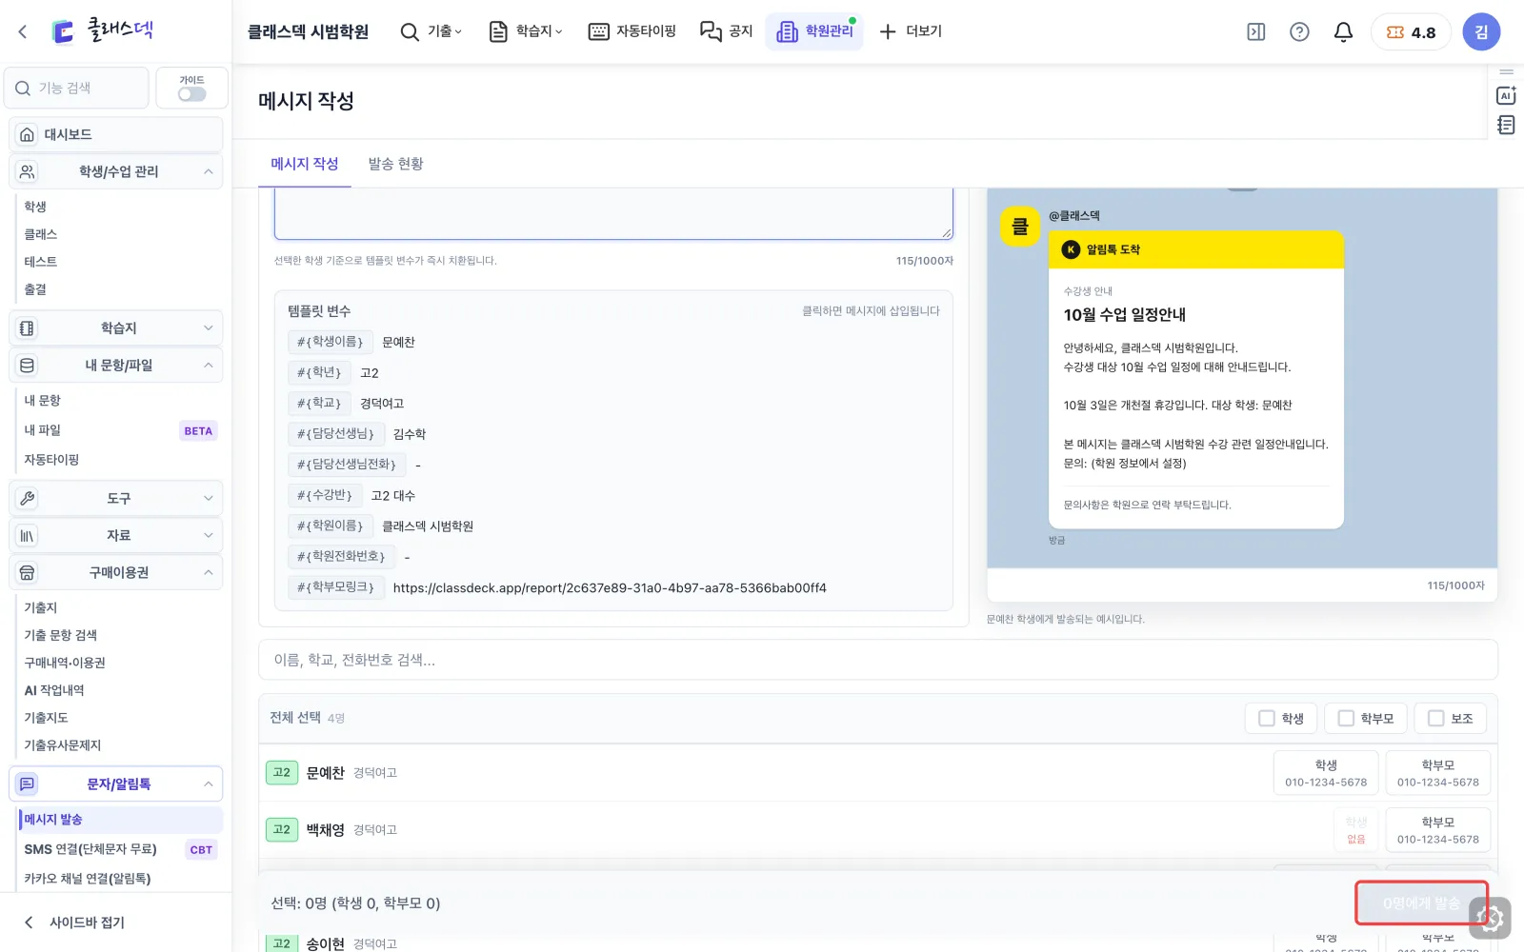Collapse sidebar with 사이드바 접기
This screenshot has width=1524, height=952.
(x=74, y=922)
